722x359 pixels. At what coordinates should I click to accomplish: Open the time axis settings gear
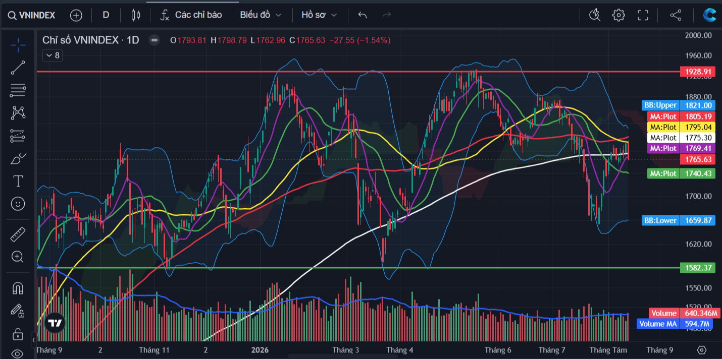(x=701, y=350)
